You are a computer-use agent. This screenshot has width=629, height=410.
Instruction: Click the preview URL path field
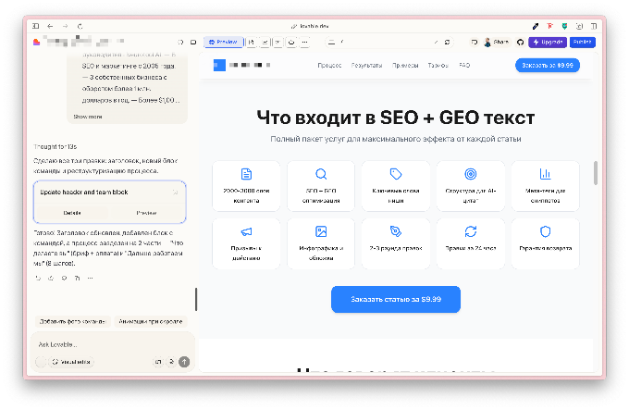pos(385,42)
